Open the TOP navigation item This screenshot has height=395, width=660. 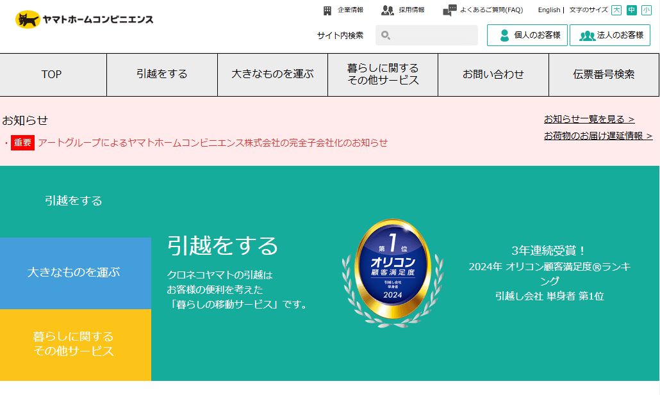click(53, 75)
